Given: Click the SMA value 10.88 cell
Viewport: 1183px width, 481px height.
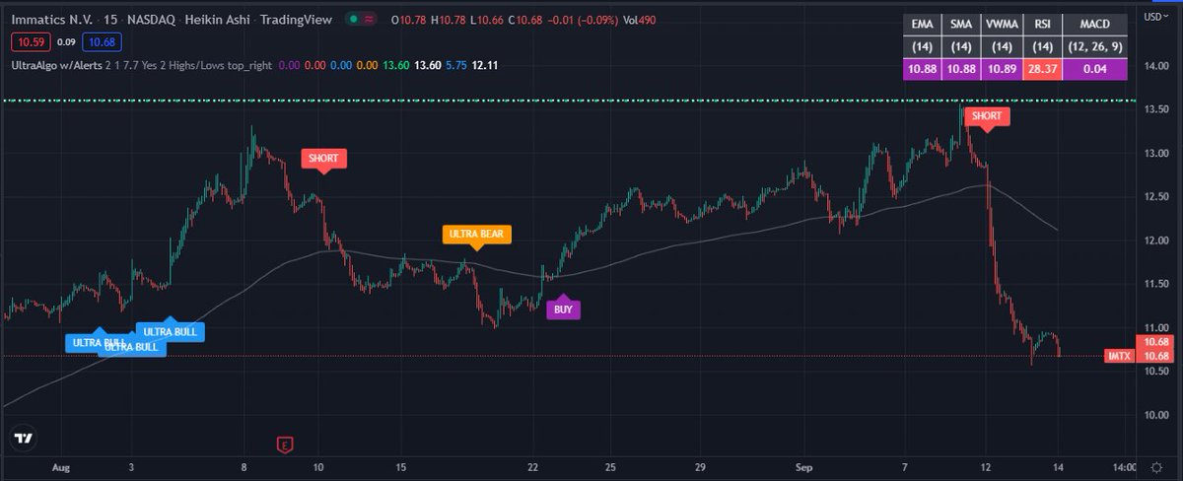Looking at the screenshot, I should click(962, 70).
